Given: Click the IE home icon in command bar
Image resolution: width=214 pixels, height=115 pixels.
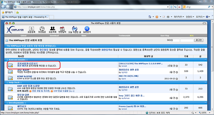Looking at the screenshot, I should pos(150,17).
